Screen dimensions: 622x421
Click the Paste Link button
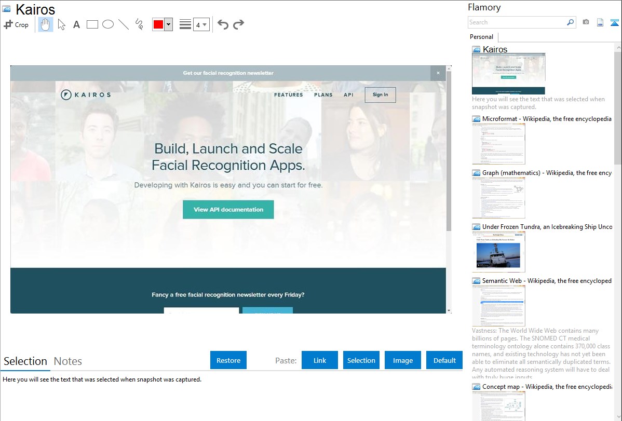pos(320,360)
